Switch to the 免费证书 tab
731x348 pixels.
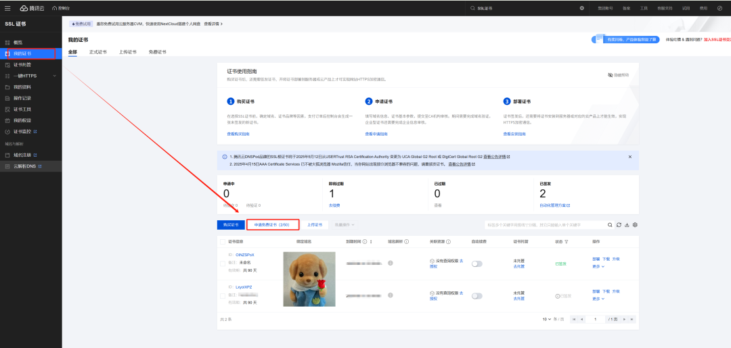157,52
